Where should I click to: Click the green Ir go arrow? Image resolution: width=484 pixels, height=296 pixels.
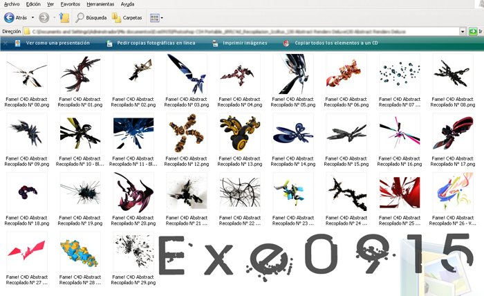472,31
